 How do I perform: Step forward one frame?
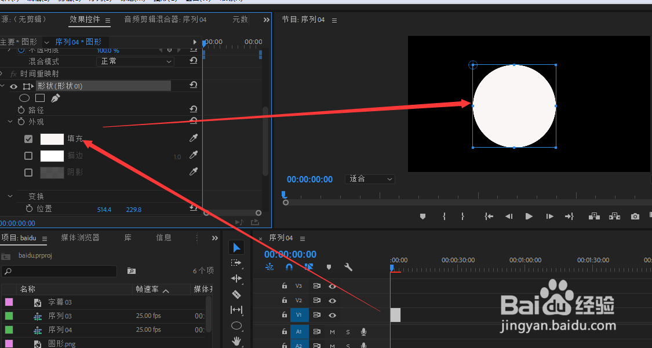(550, 217)
